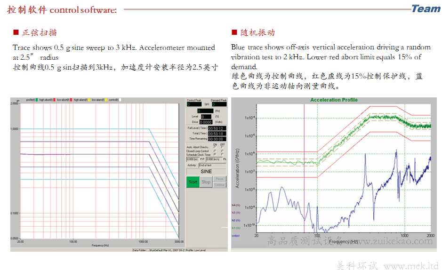Click the Team logo

click(x=426, y=9)
